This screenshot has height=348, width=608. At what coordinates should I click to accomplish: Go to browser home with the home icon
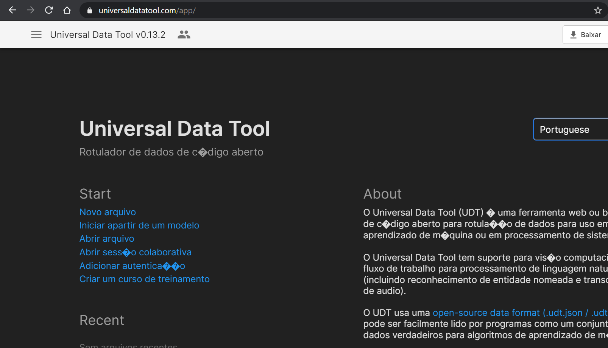67,10
